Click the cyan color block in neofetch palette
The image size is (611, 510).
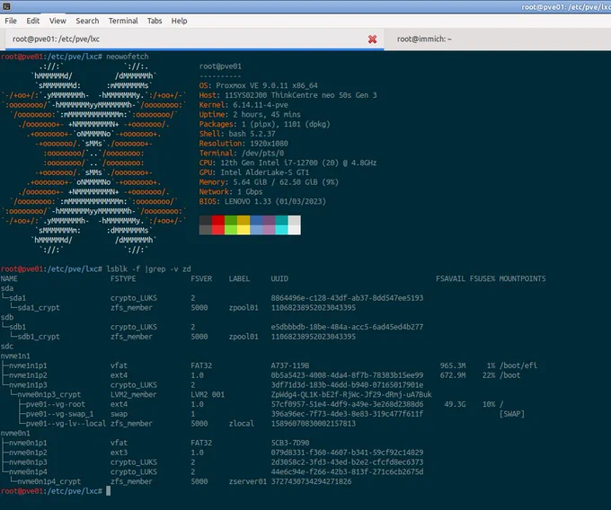coord(282,225)
